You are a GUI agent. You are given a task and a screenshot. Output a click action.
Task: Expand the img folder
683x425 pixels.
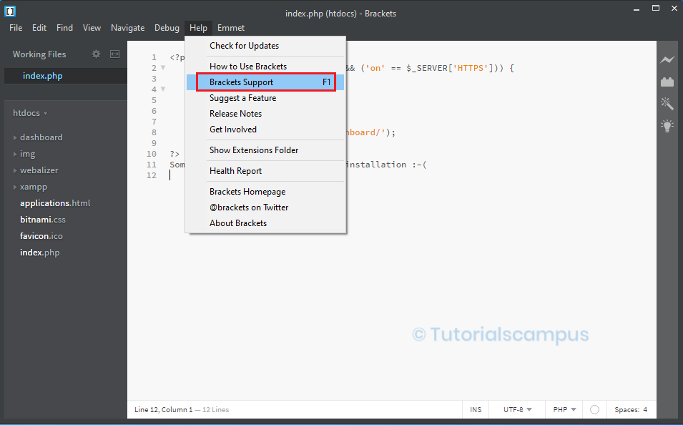click(15, 154)
